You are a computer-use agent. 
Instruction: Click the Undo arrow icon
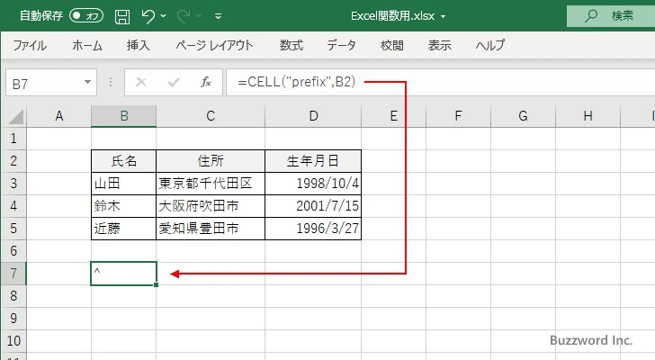[148, 16]
